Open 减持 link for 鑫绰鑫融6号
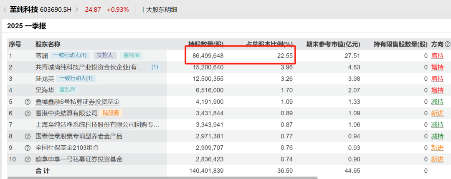The height and width of the screenshot is (179, 451). [x=437, y=102]
